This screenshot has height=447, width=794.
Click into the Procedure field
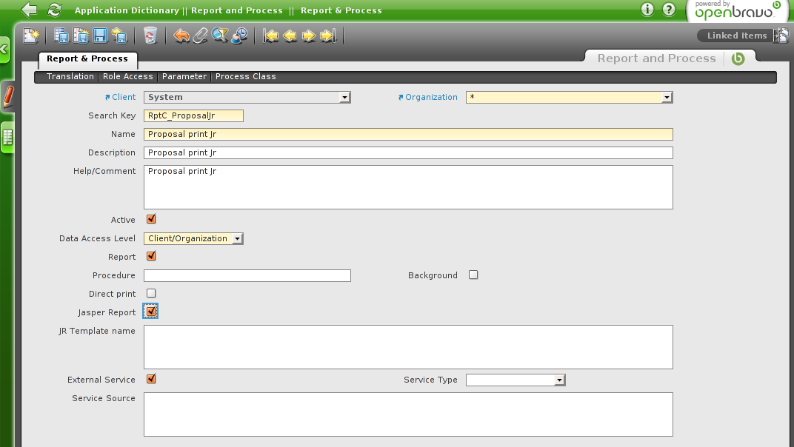(247, 275)
